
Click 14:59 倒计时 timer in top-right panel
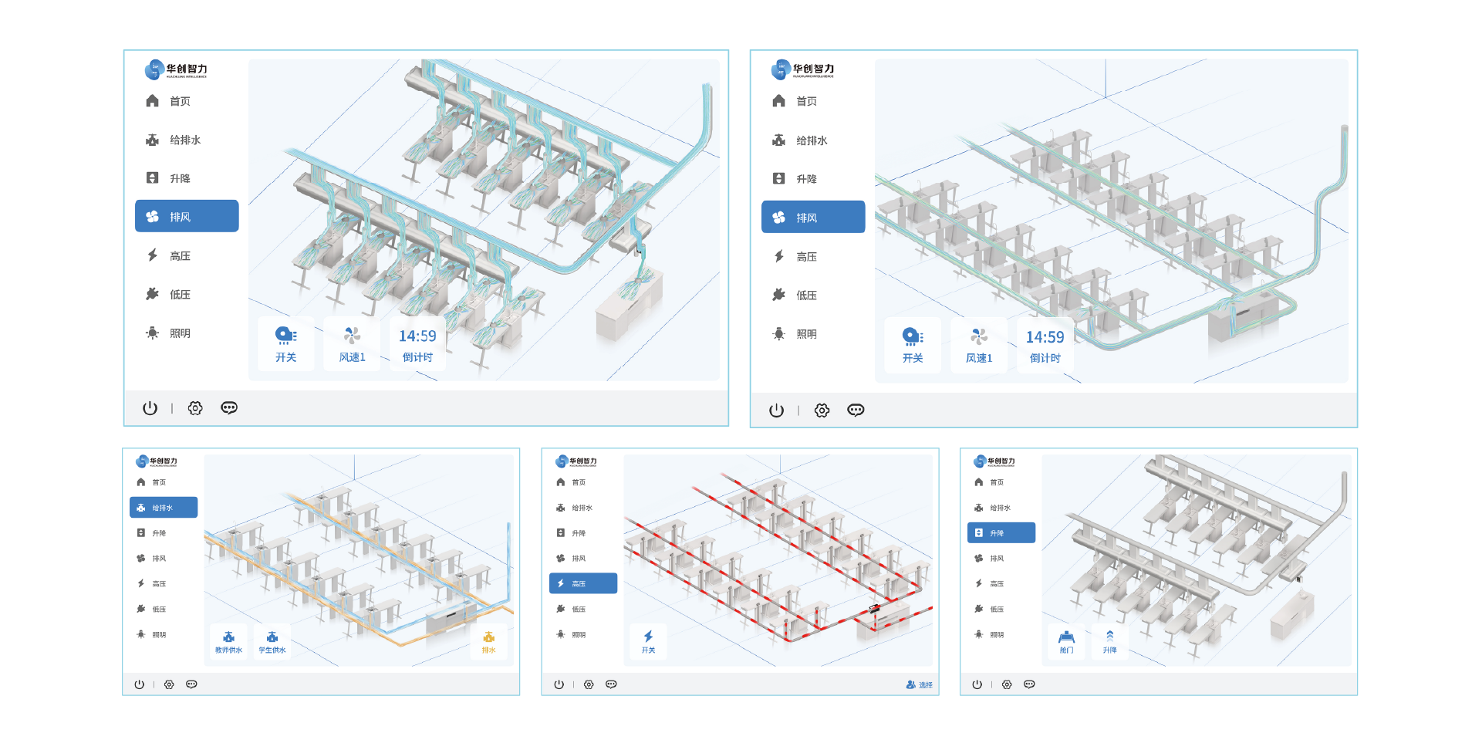1045,345
